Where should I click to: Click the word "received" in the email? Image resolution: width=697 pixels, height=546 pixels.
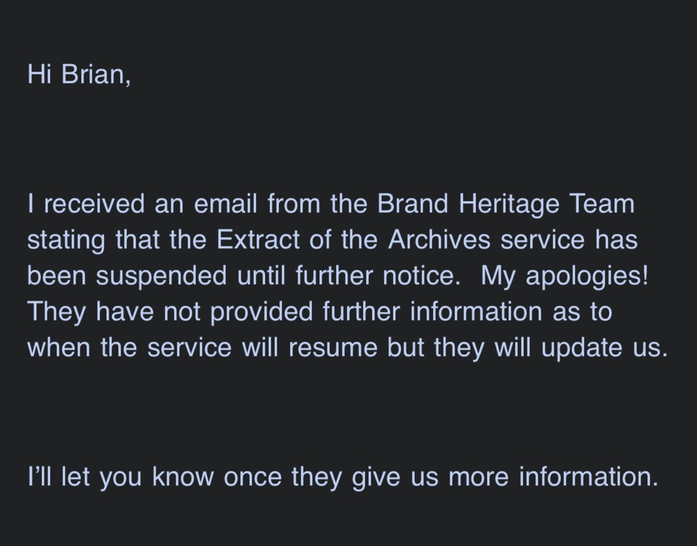(x=94, y=204)
